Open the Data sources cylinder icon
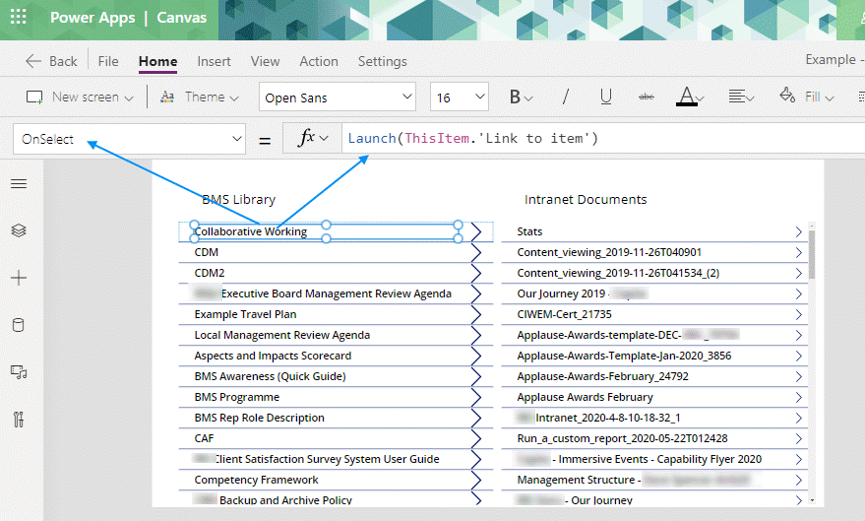This screenshot has width=865, height=521. click(19, 326)
